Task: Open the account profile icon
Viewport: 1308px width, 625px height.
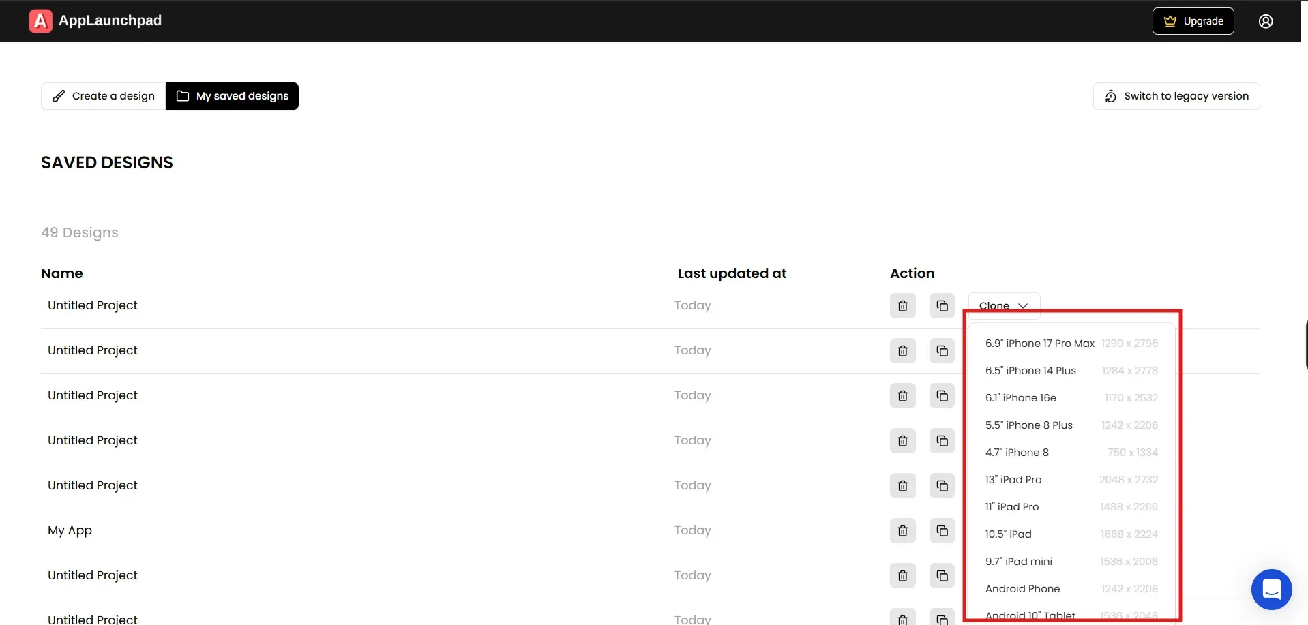Action: click(1266, 20)
